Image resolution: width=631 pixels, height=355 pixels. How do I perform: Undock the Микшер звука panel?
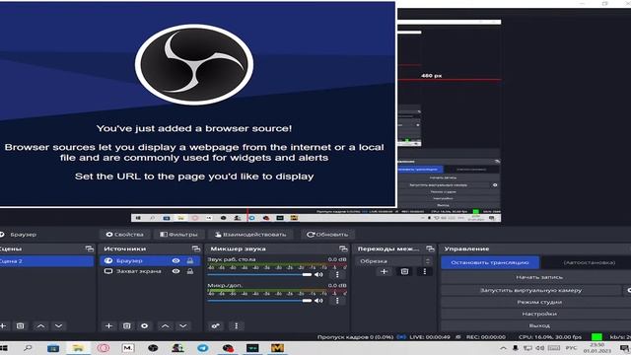[x=343, y=248]
